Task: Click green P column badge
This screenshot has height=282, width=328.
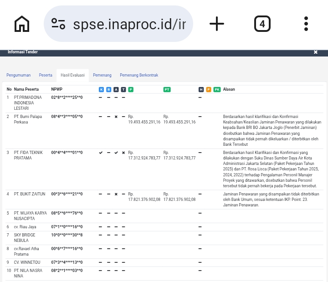Action: tap(131, 90)
